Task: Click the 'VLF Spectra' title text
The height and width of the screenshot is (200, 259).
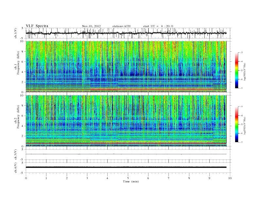Action: 37,26
